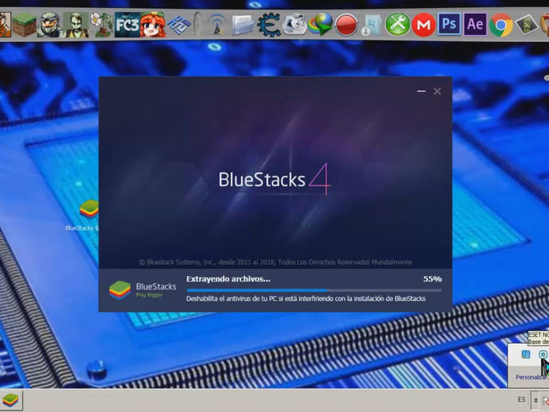Open the Personalizar link in tray popup

pos(531,377)
